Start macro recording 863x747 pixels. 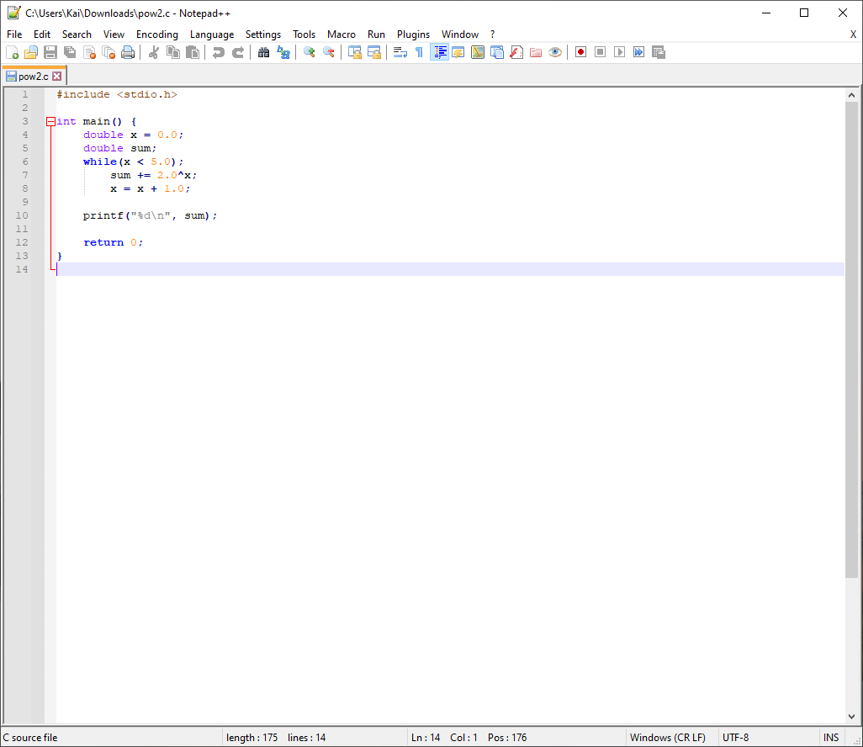(x=580, y=52)
